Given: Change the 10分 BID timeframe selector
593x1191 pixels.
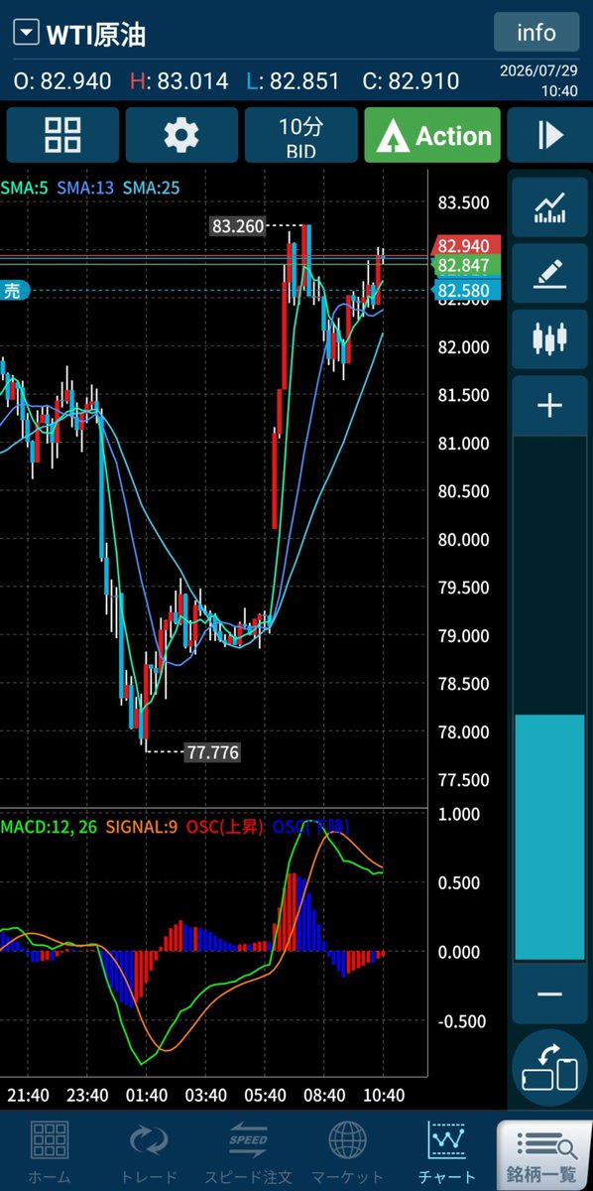Looking at the screenshot, I should coord(300,135).
